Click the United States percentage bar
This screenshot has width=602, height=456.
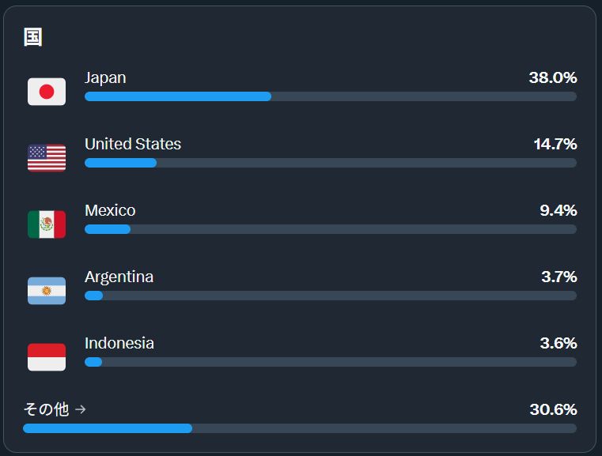click(x=330, y=163)
